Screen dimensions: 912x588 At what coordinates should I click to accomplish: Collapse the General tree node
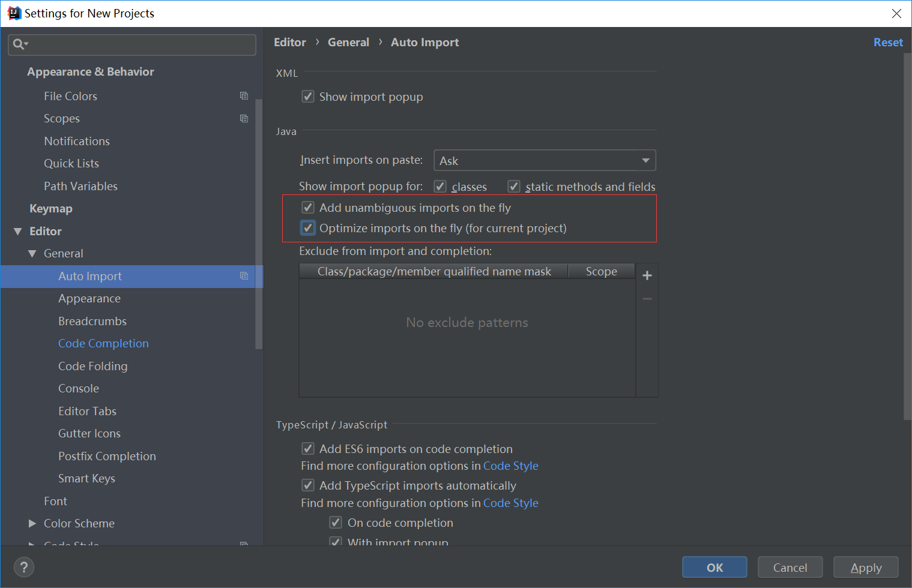tap(32, 254)
